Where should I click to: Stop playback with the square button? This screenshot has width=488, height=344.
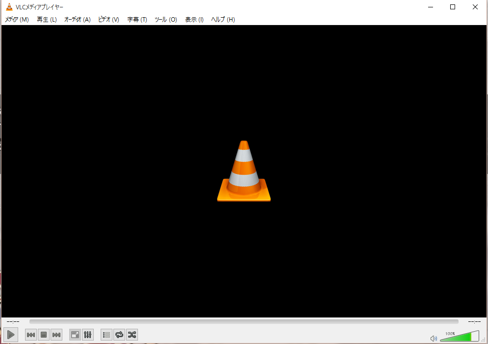(x=44, y=335)
